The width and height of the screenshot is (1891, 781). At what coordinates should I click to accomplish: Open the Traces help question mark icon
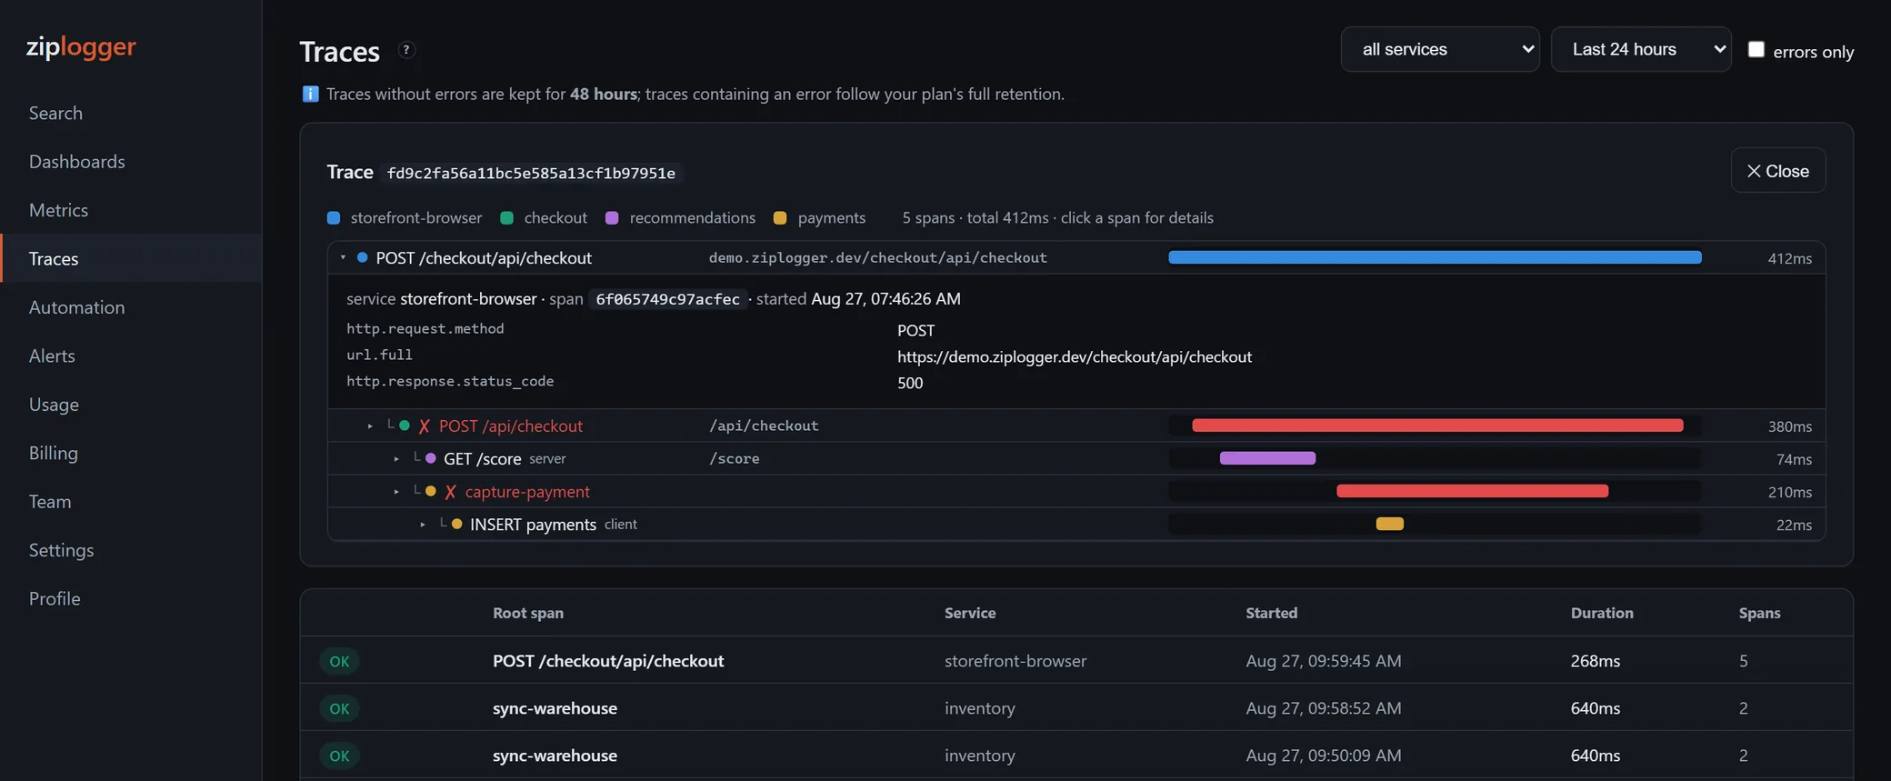point(406,50)
